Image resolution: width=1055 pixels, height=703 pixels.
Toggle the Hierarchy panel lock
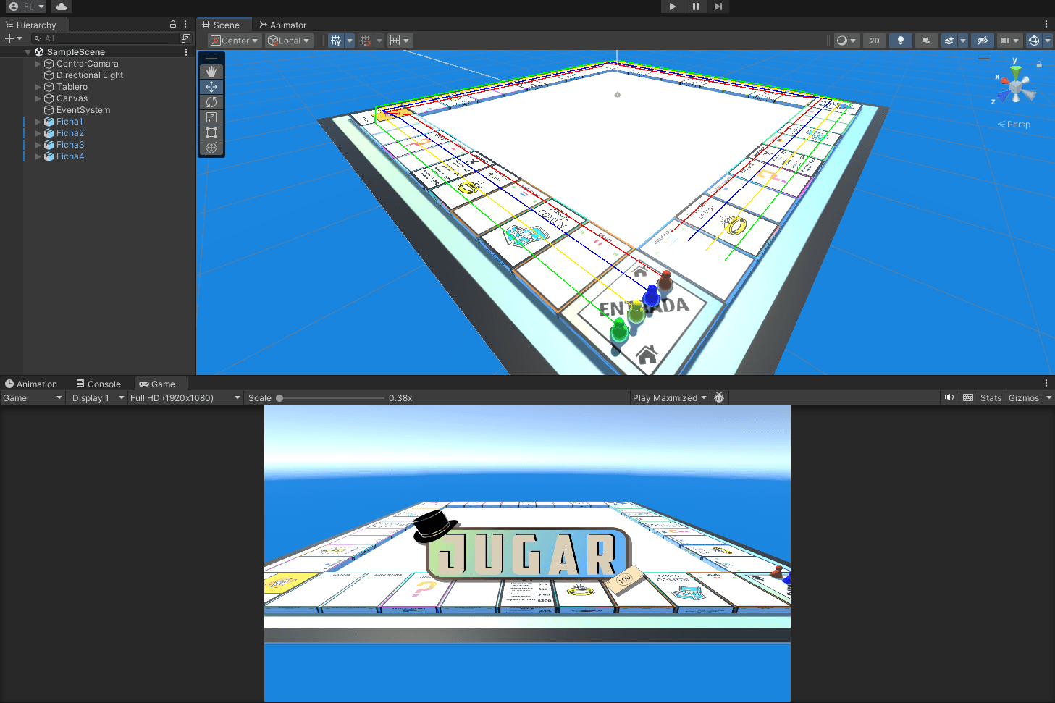click(x=173, y=25)
